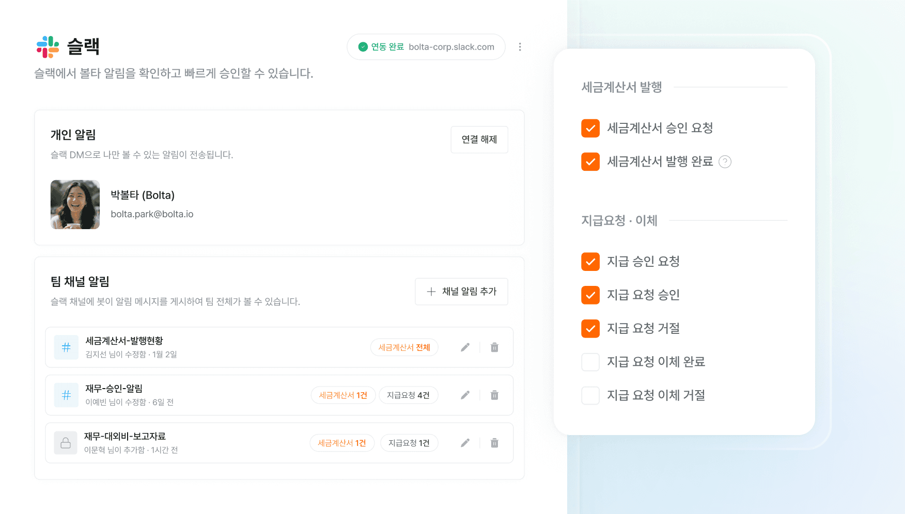The height and width of the screenshot is (514, 905).
Task: Uncheck 세금계산서 발행 완료 checkbox
Action: tap(590, 162)
